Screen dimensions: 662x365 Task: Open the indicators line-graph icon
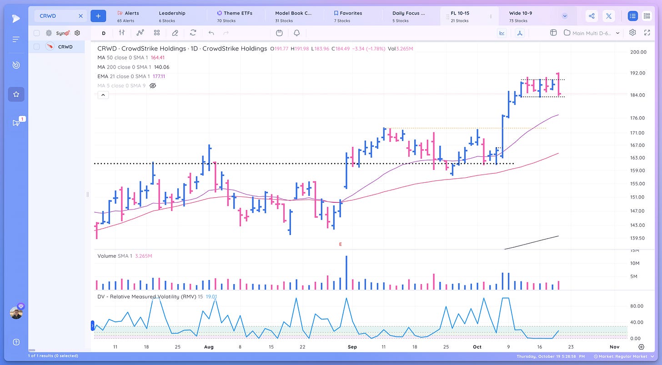tap(140, 33)
